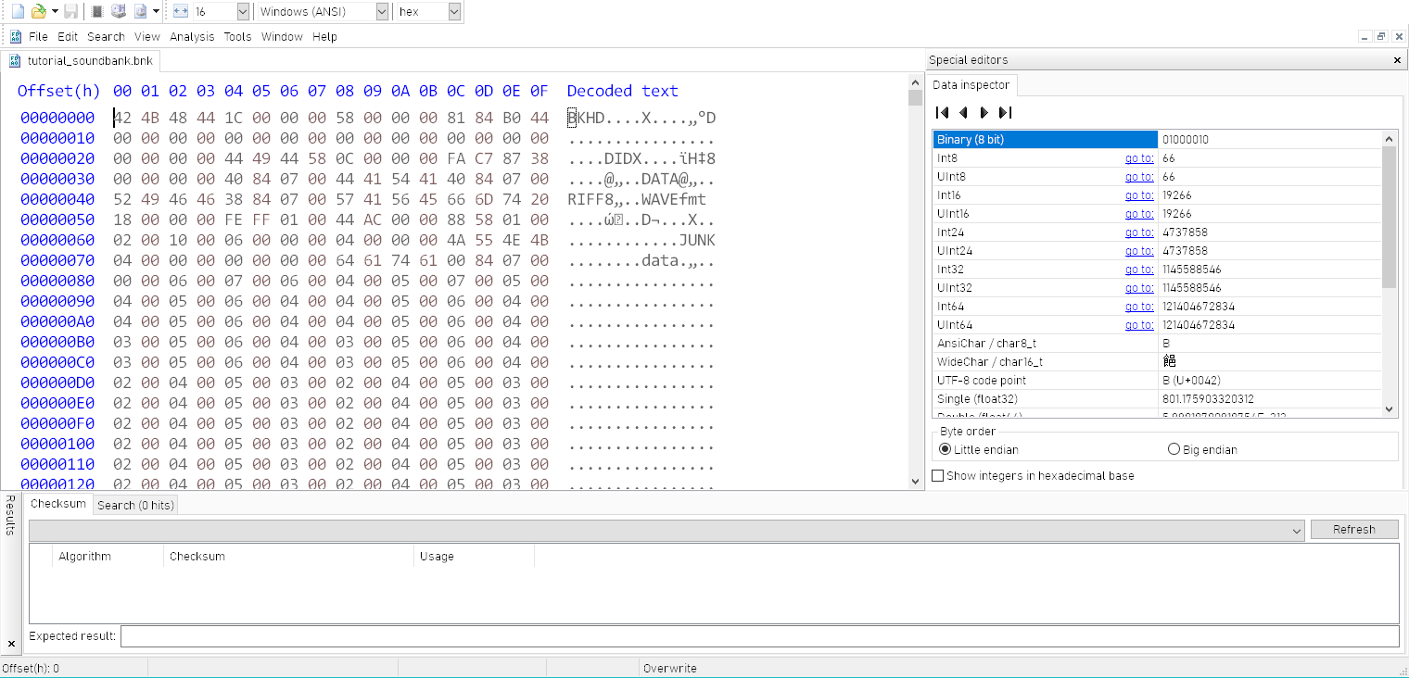The width and height of the screenshot is (1409, 678).
Task: Open the Window menu
Action: coord(282,37)
